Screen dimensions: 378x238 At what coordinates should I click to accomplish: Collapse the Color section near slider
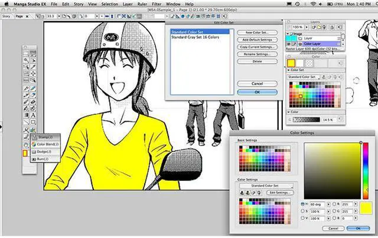pos(289,112)
